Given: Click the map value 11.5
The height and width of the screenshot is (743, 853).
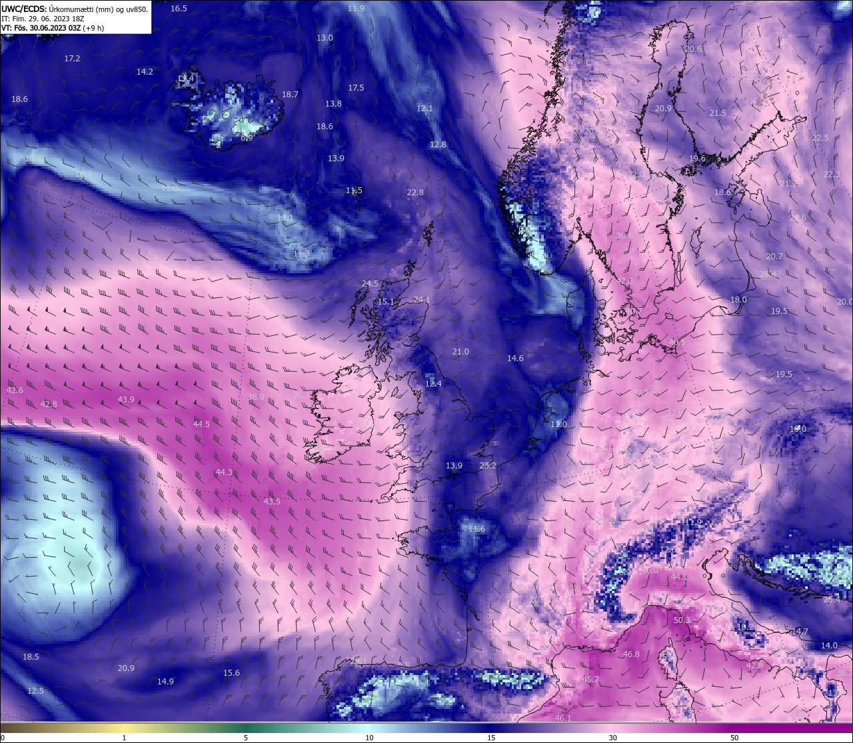Looking at the screenshot, I should point(354,191).
